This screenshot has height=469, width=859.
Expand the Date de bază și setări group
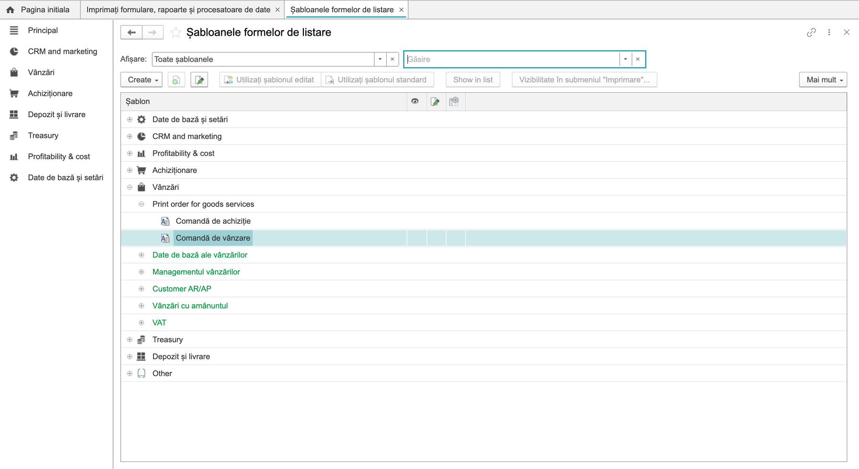(130, 120)
